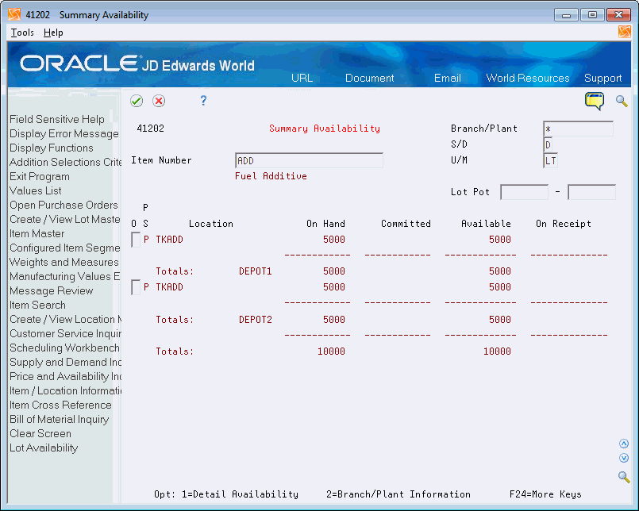639x511 pixels.
Task: Close the Summary Availability window
Action: (618, 15)
